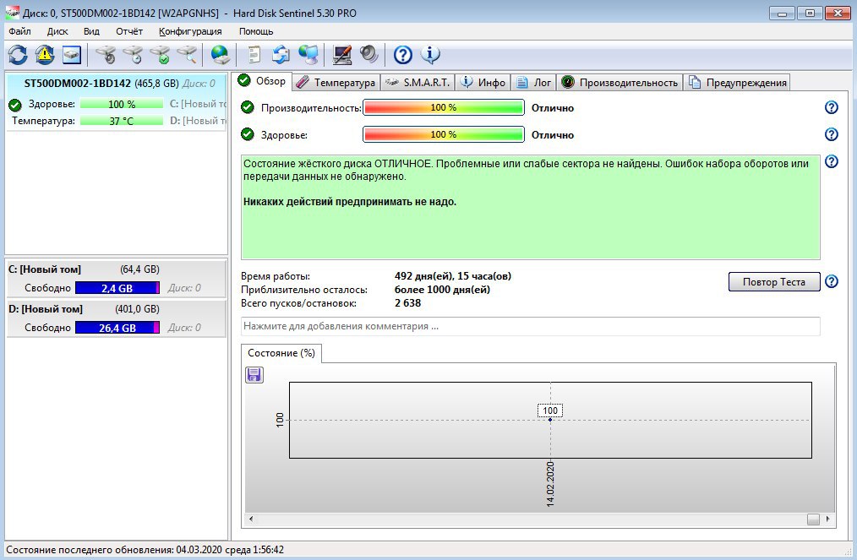Open the disk information panel icon
857x560 pixels.
(72, 55)
